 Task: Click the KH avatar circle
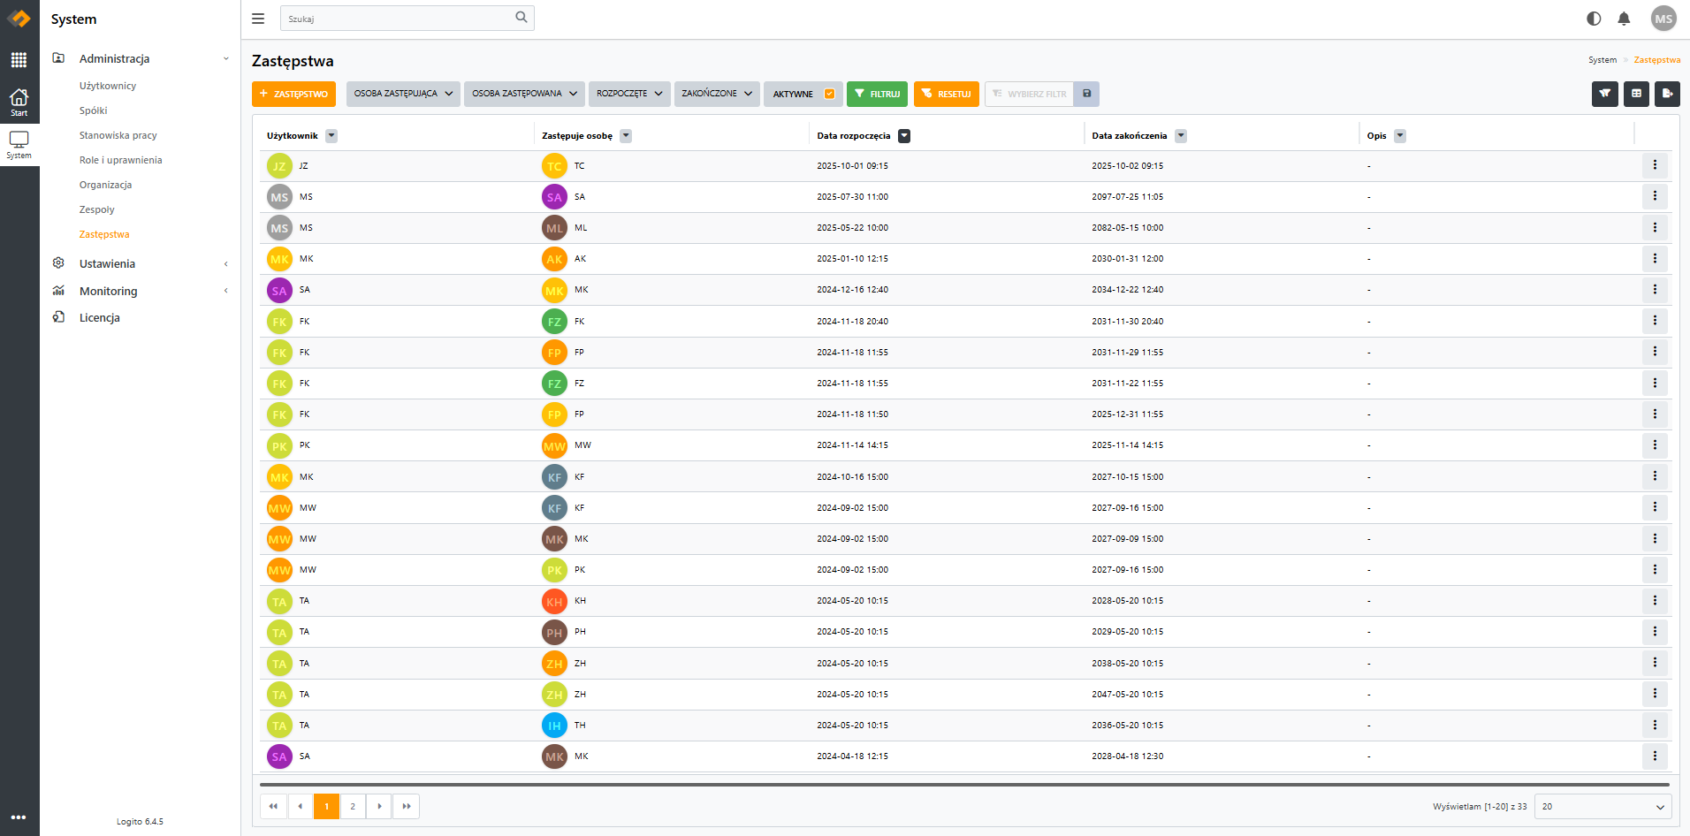pos(554,601)
